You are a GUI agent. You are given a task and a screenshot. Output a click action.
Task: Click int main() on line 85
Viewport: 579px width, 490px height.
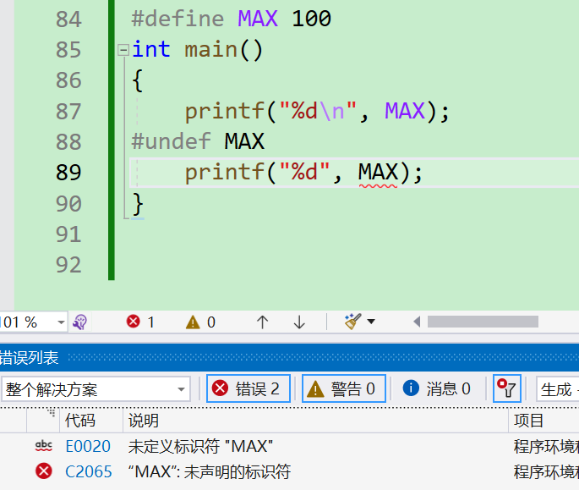[197, 50]
